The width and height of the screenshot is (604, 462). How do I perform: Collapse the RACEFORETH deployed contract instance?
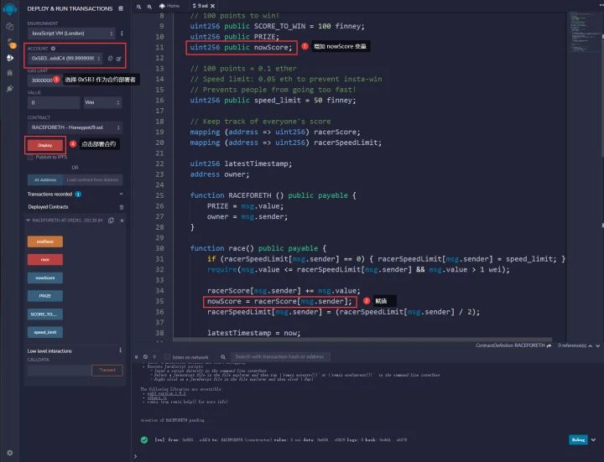pyautogui.click(x=29, y=221)
